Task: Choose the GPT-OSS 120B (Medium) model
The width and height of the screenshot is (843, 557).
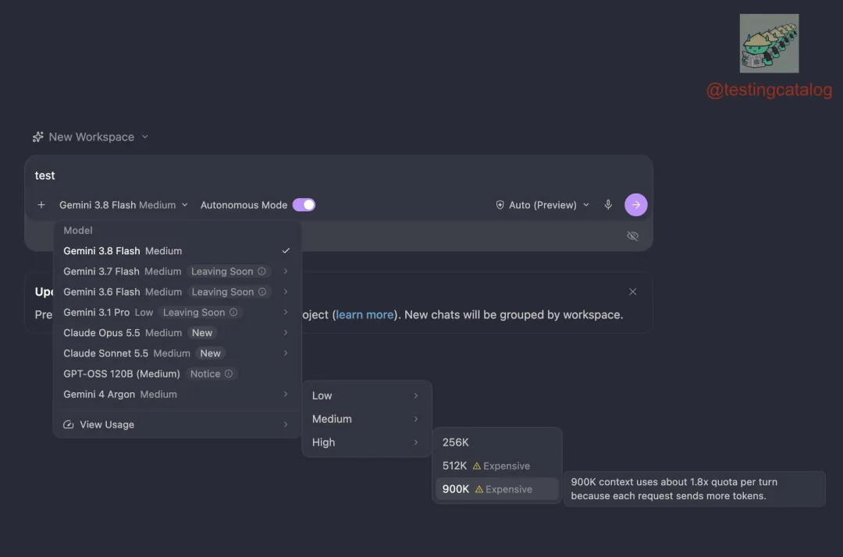Action: click(x=177, y=374)
